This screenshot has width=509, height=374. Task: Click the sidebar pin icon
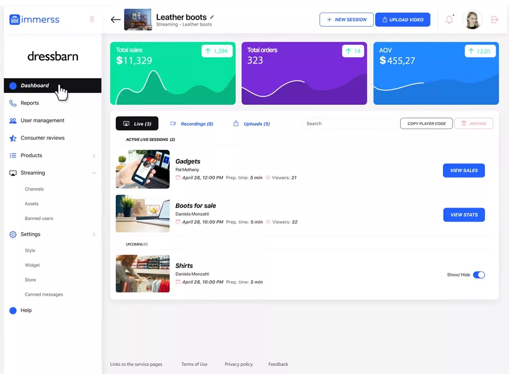click(x=92, y=19)
